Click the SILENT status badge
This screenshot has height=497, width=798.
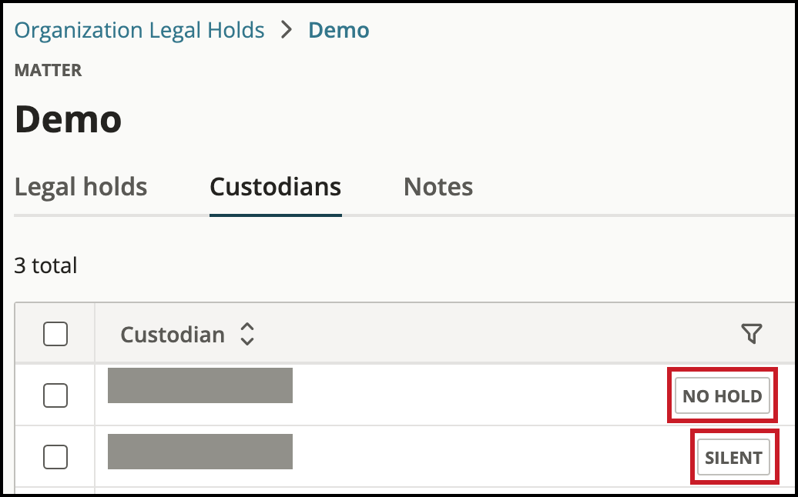[x=733, y=457]
